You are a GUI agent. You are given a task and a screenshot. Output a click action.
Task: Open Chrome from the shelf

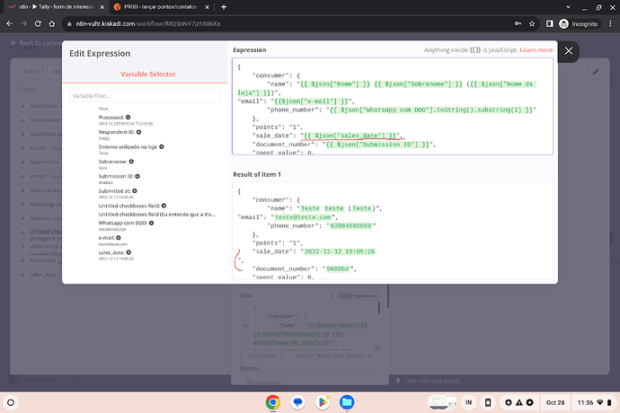[x=272, y=403]
